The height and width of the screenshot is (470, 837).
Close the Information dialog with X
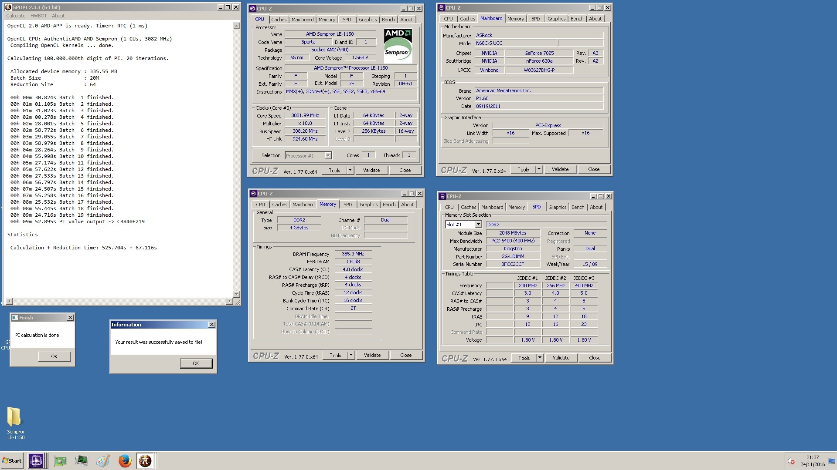[x=212, y=325]
